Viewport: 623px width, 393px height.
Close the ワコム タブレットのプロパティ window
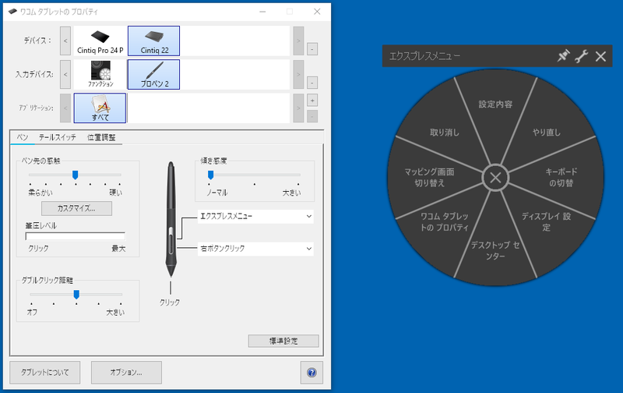pyautogui.click(x=317, y=12)
